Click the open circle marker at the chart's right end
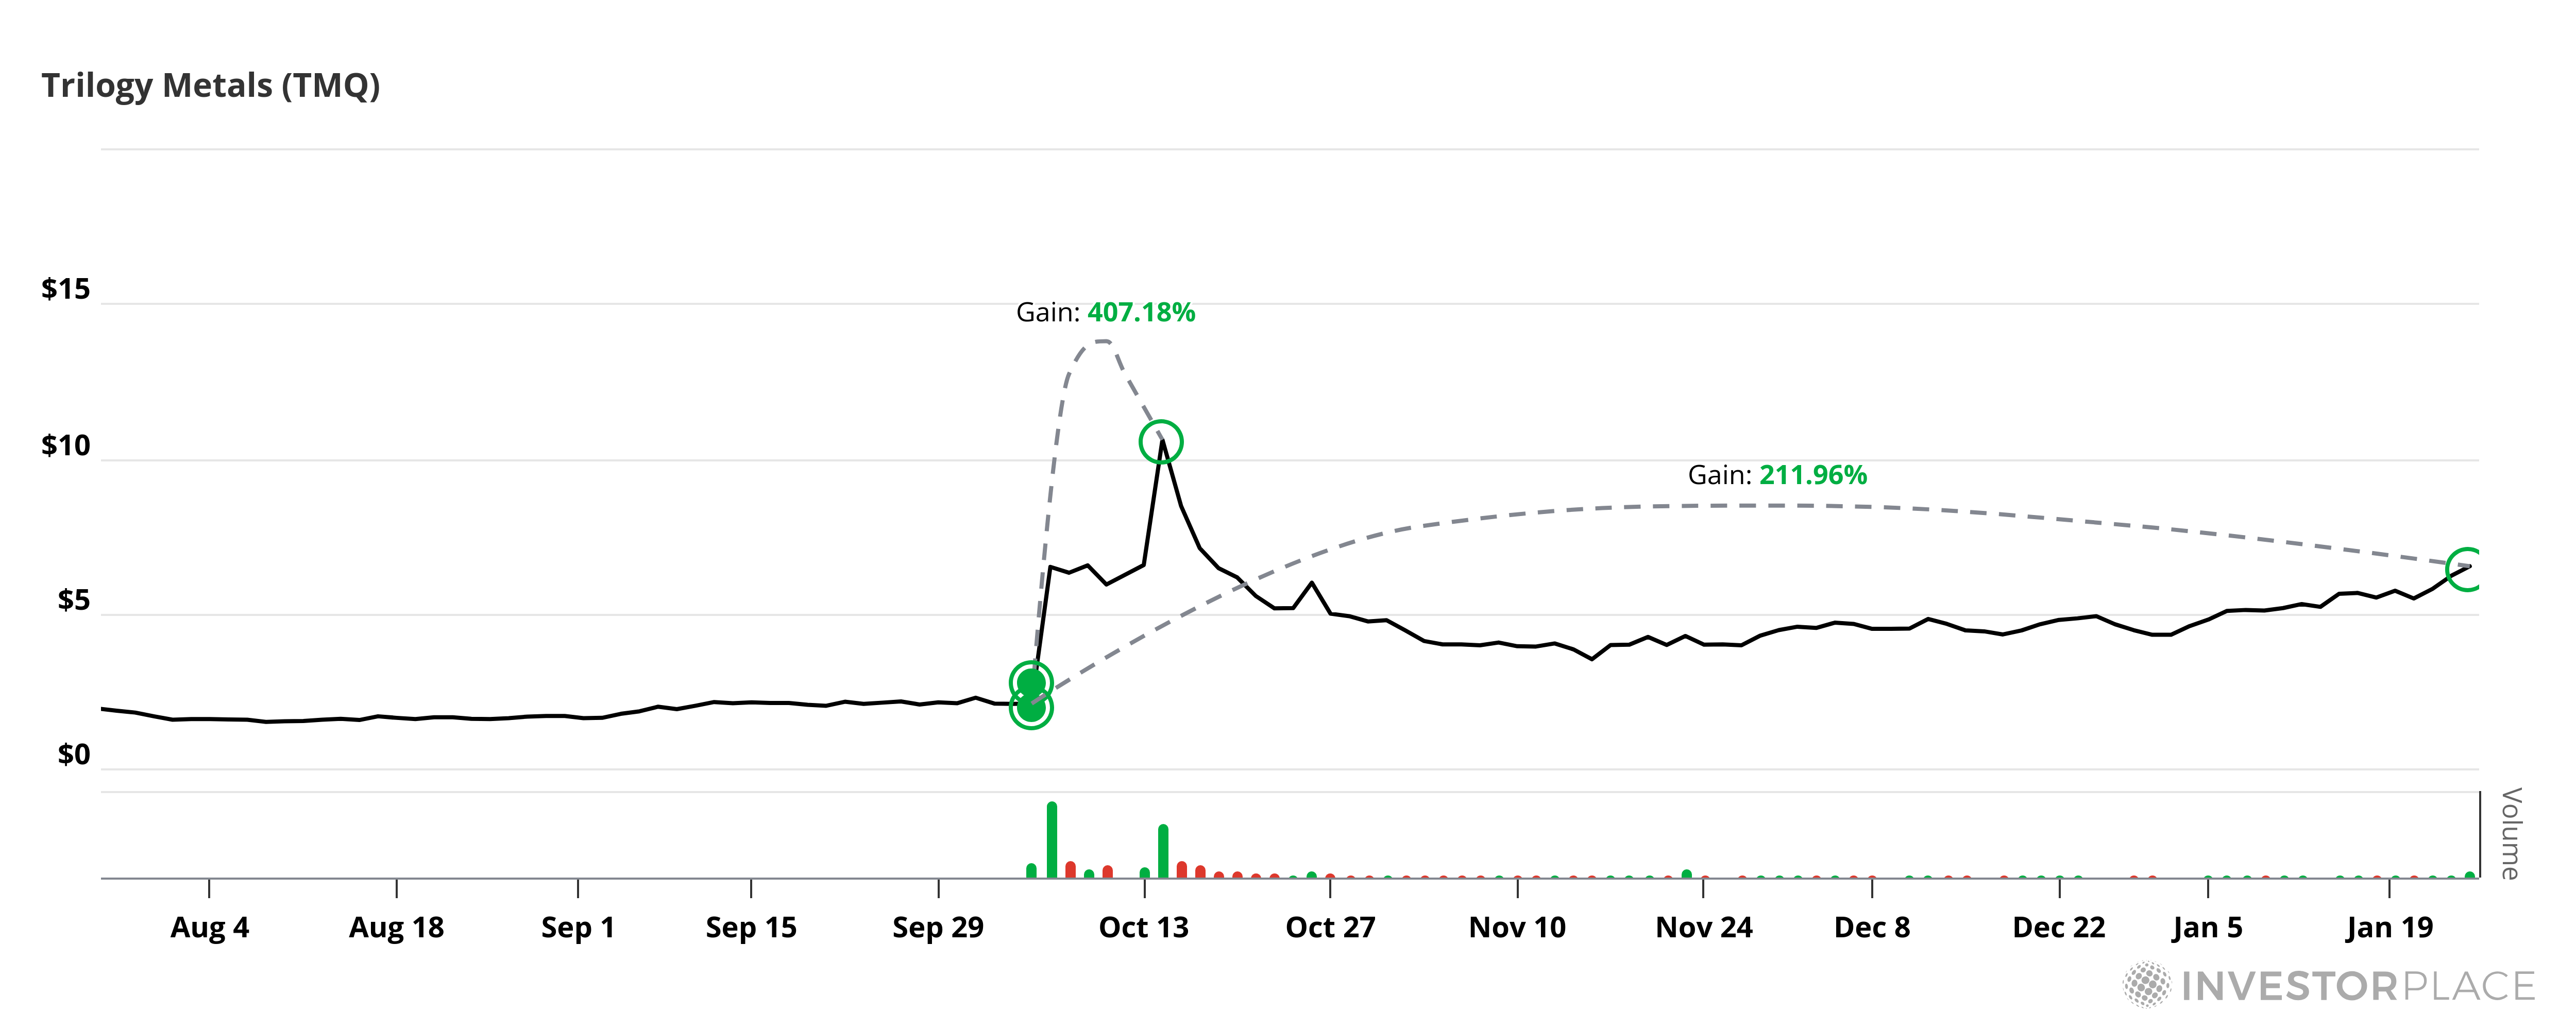Viewport: 2576px width, 1030px height. (x=2467, y=569)
